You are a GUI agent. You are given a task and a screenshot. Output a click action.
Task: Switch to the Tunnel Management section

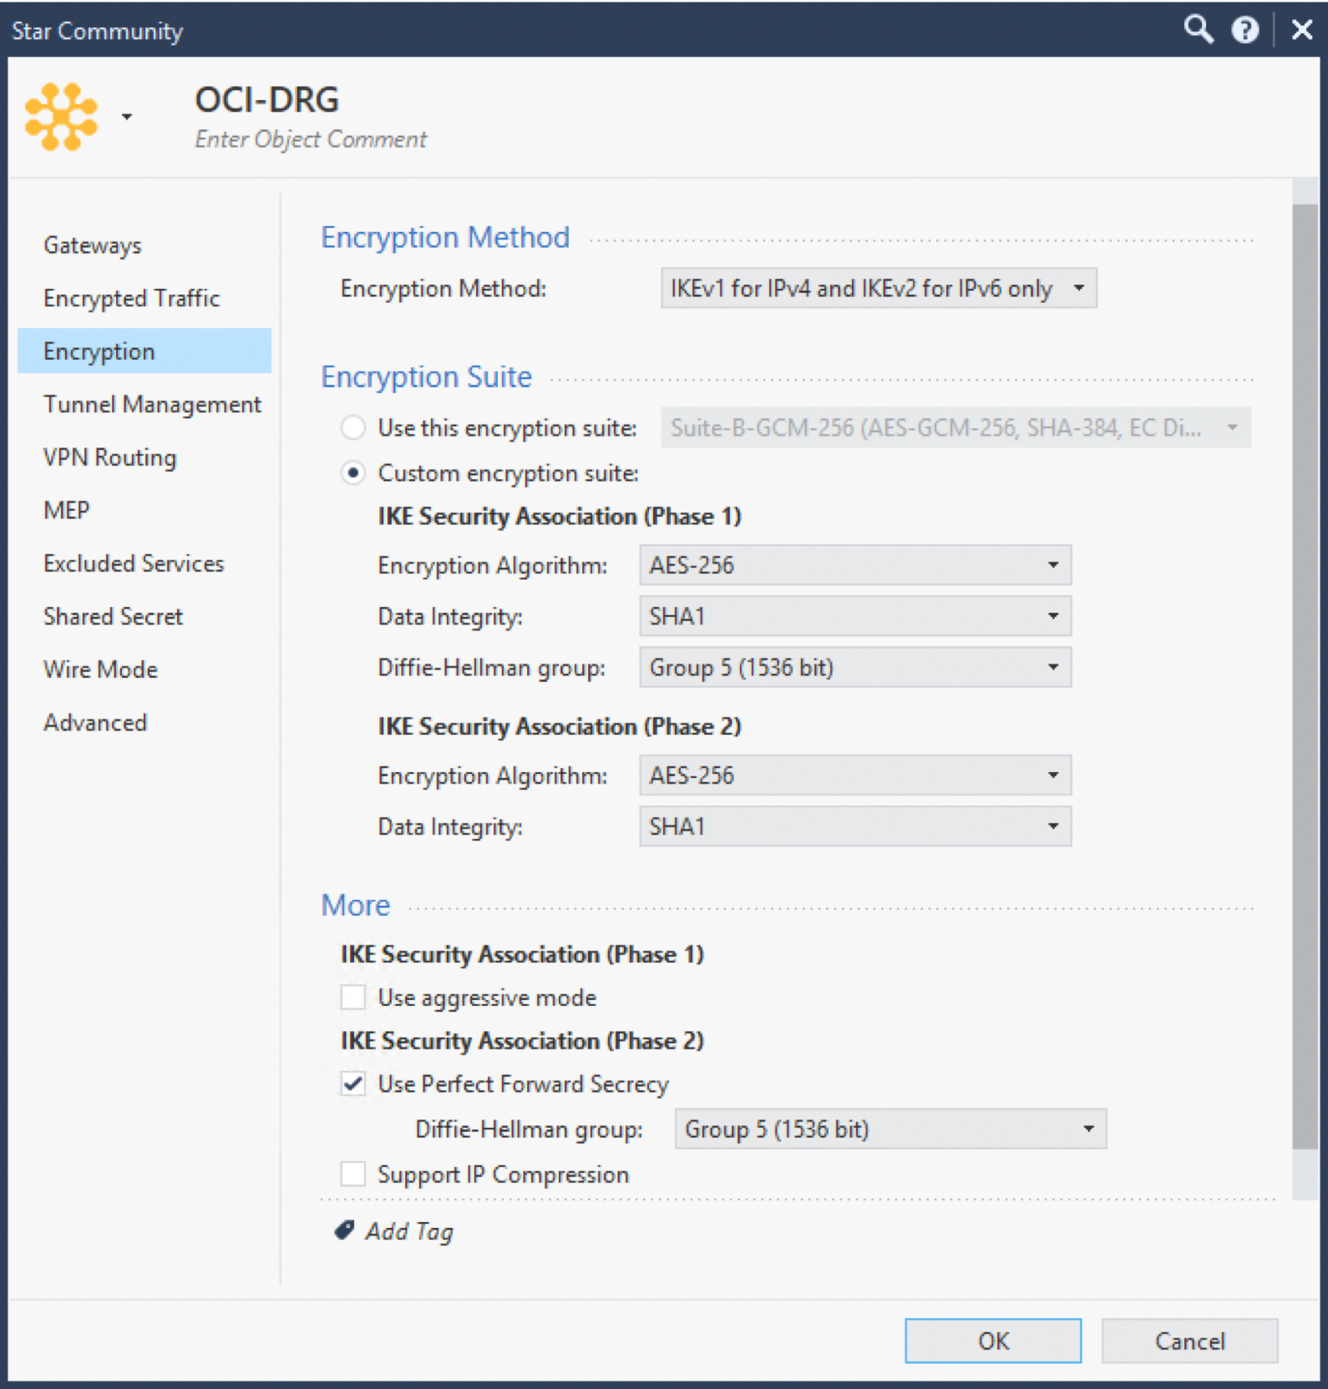[x=152, y=405]
